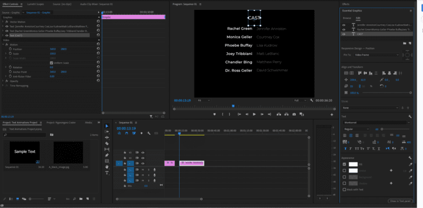Select the Ripple Edit tool
The width and height of the screenshot is (423, 208).
point(107,138)
